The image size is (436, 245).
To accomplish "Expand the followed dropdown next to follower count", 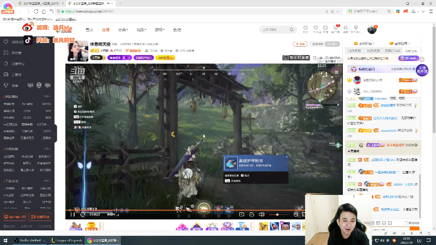I will [x=333, y=44].
